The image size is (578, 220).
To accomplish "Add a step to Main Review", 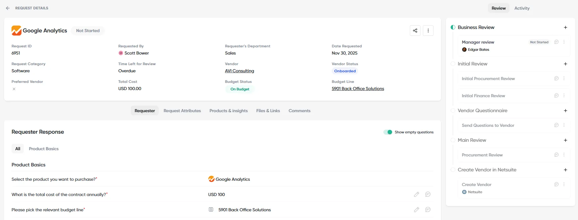I will 566,140.
